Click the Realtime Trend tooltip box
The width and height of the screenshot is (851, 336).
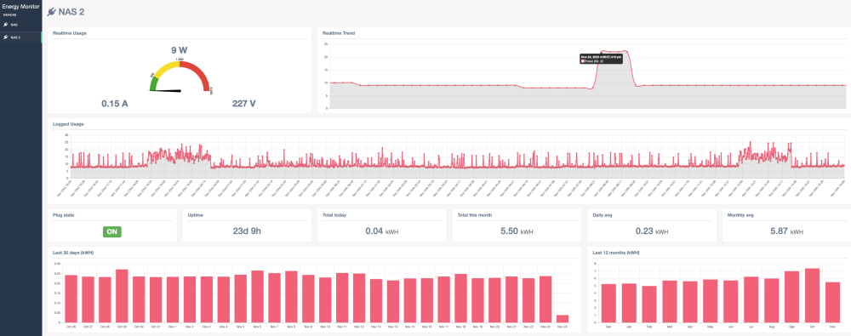[601, 59]
